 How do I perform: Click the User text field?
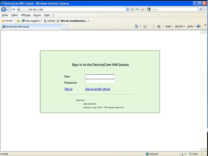coord(100,77)
